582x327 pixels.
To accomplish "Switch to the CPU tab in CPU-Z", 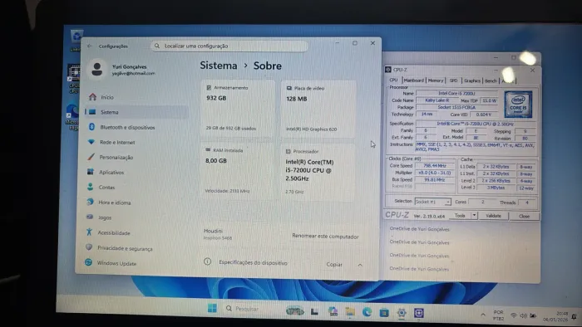I will pyautogui.click(x=393, y=80).
